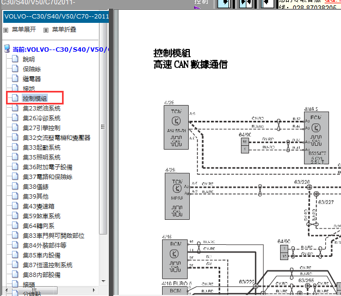
Task: Open the 說明 page
Action: (28, 59)
